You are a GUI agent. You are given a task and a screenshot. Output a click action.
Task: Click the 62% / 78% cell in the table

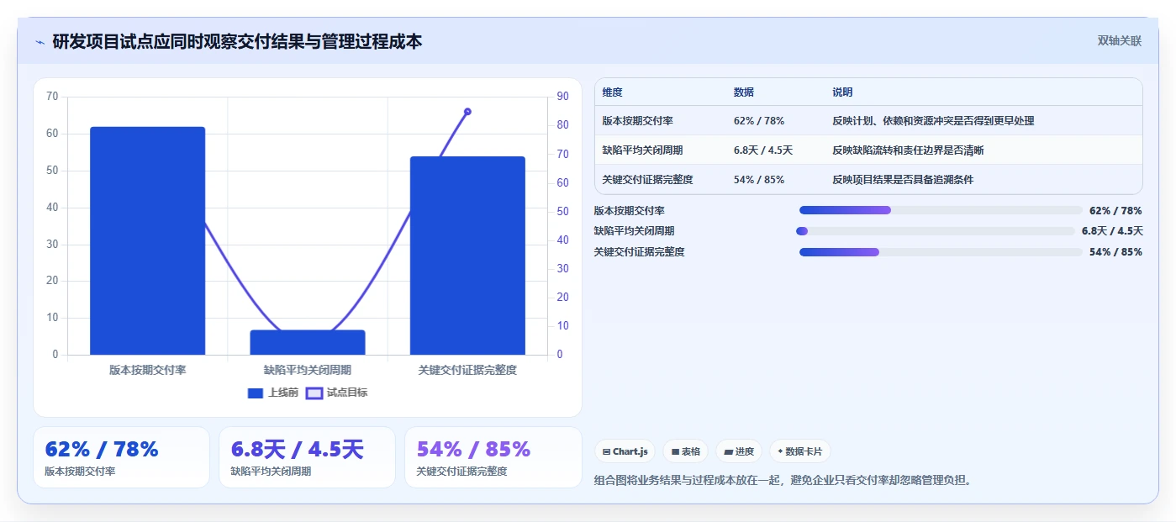click(x=759, y=121)
